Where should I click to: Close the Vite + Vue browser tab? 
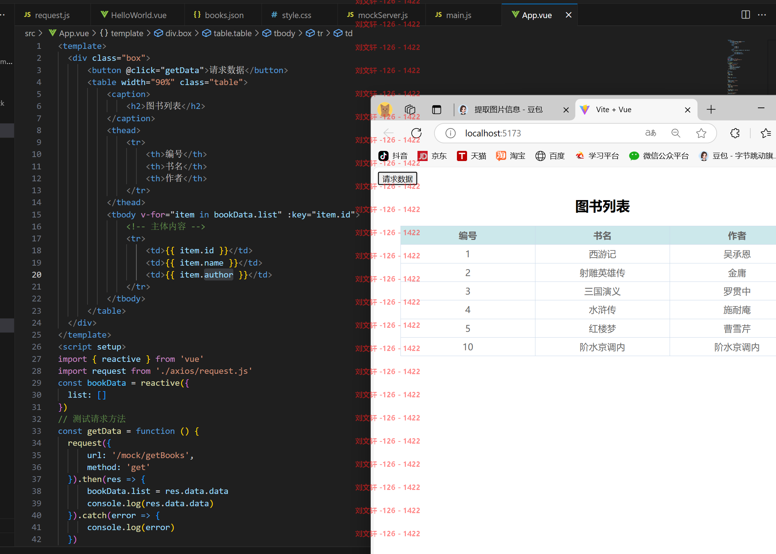[x=688, y=110]
